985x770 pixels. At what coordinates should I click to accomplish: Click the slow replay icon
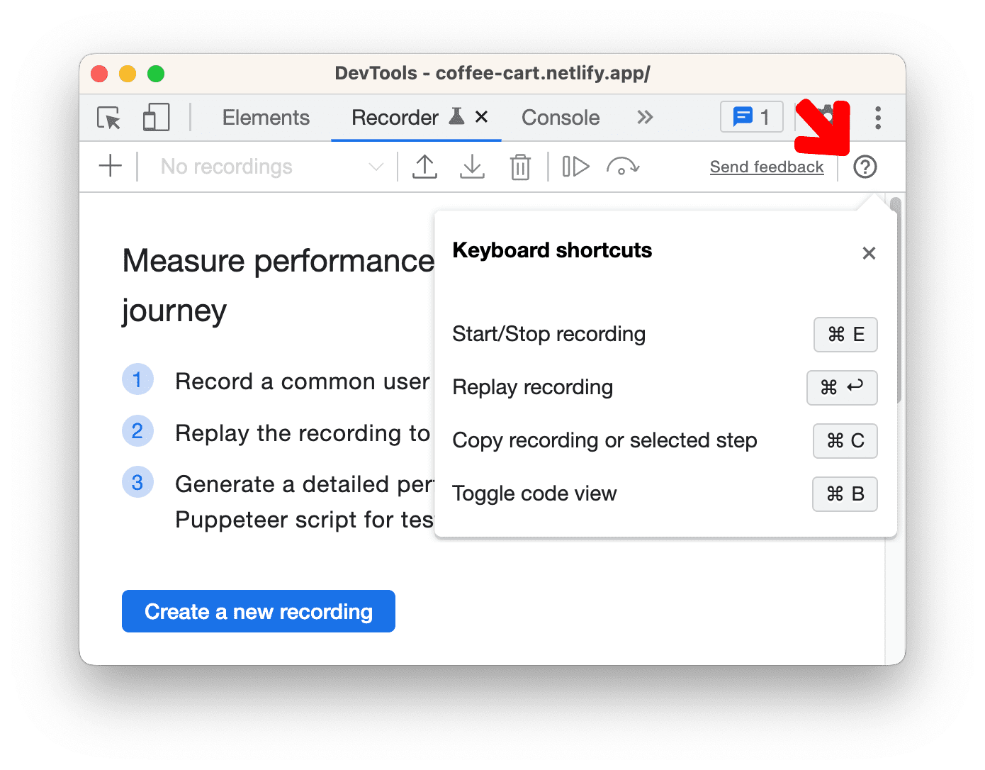tap(623, 167)
